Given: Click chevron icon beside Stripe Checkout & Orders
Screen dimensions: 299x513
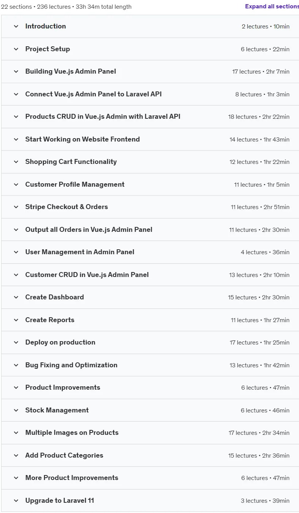Looking at the screenshot, I should (16, 207).
